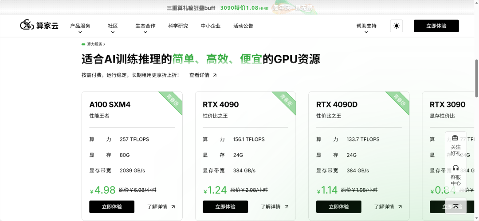This screenshot has width=479, height=221.
Task: Click 原价¥1.98/小时 strikethrough price
Action: click(x=359, y=190)
